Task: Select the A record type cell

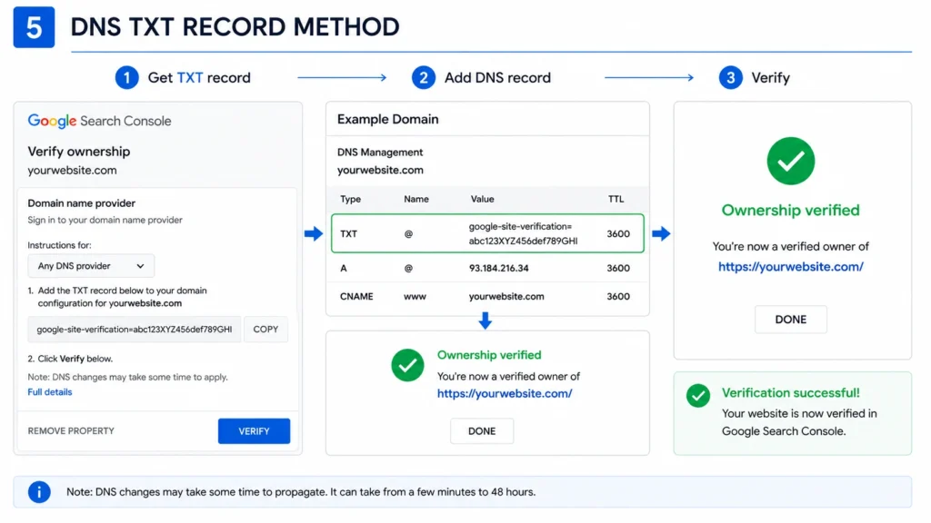Action: [343, 268]
